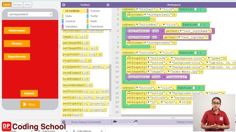Click line number 22 in the workspace
236x132 pixels.
[x=117, y=112]
